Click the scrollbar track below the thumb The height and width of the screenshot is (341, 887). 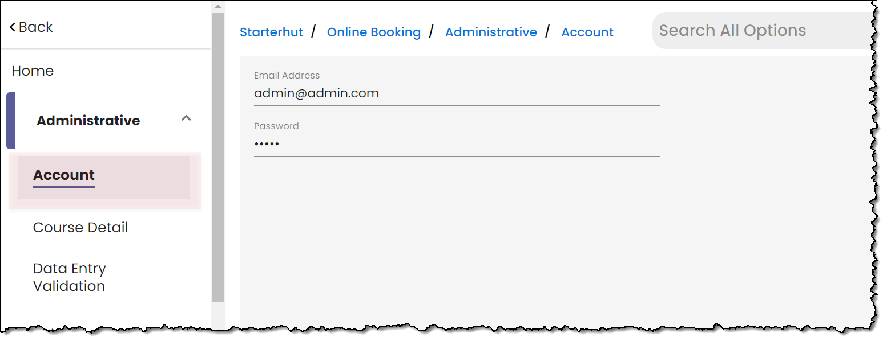tap(217, 315)
